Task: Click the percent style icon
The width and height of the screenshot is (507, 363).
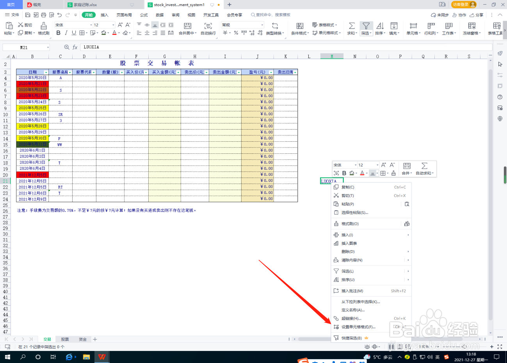Action: pos(236,33)
